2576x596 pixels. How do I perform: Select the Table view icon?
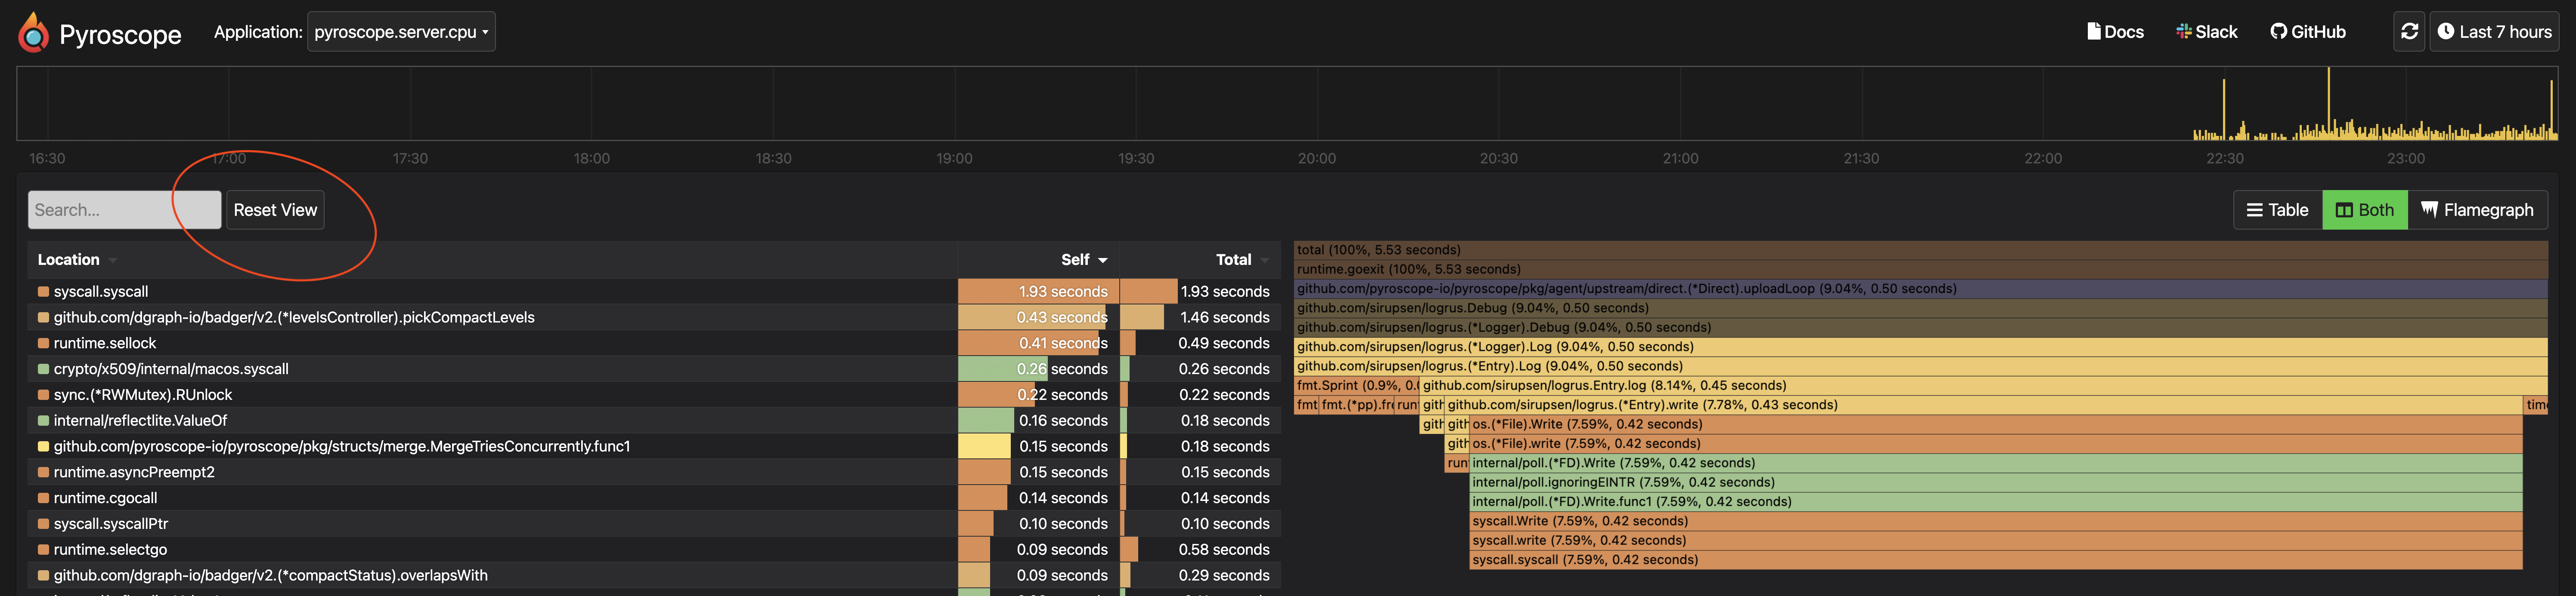pyautogui.click(x=2255, y=210)
